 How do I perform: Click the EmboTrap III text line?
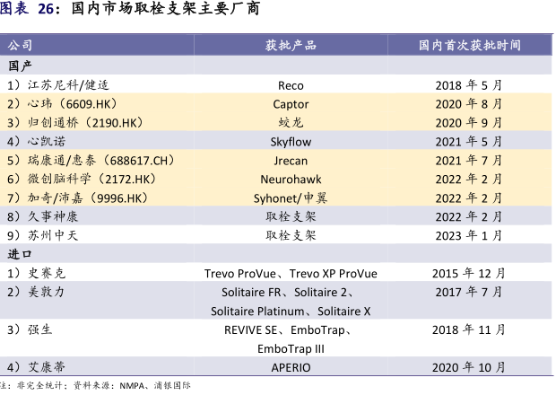291,349
